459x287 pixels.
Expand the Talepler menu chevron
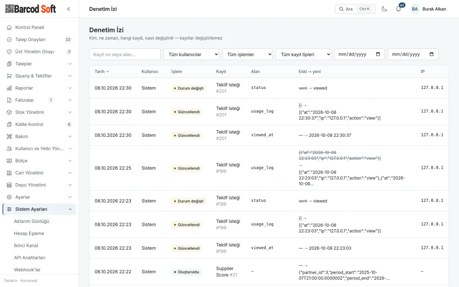click(70, 64)
